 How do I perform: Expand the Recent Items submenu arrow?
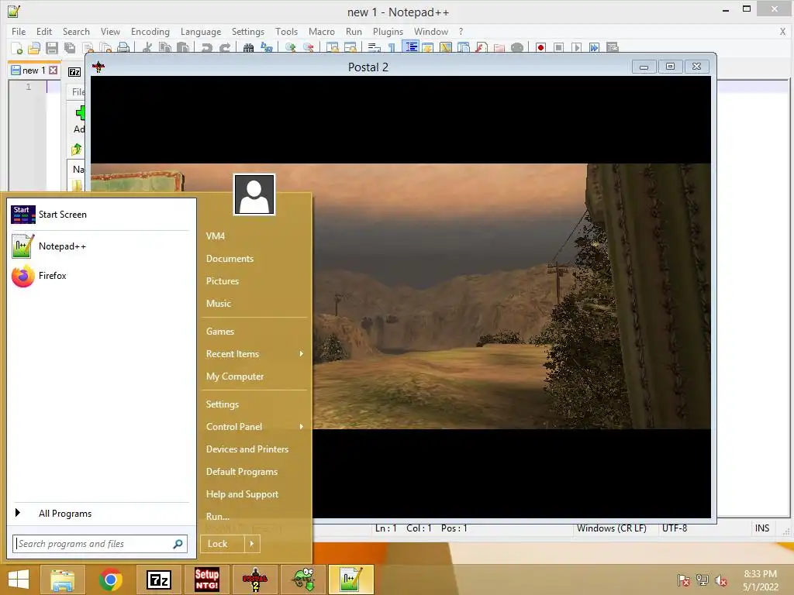[x=302, y=353]
